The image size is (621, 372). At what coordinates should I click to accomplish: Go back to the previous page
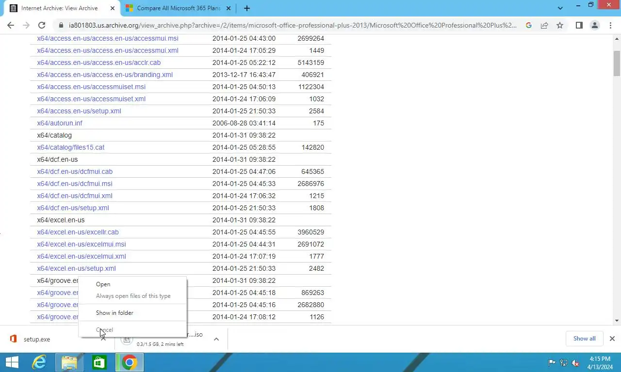(x=11, y=25)
